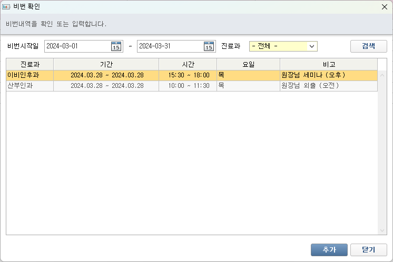The width and height of the screenshot is (393, 262).
Task: Open the start date calendar picker
Action: (x=116, y=46)
